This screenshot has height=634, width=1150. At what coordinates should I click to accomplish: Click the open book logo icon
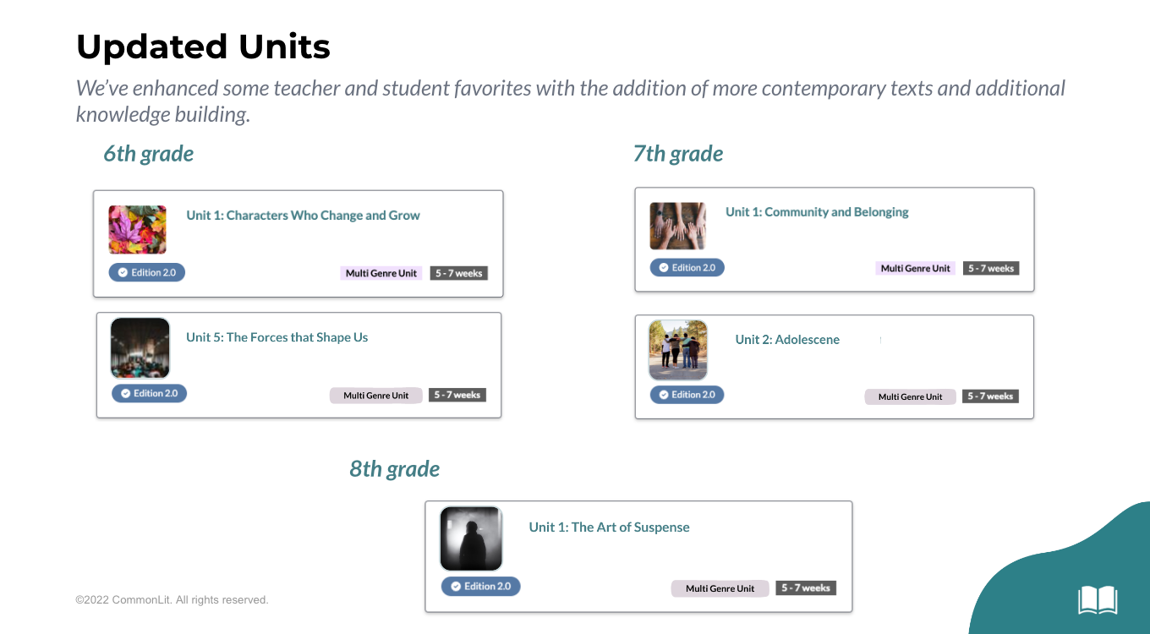pyautogui.click(x=1098, y=600)
